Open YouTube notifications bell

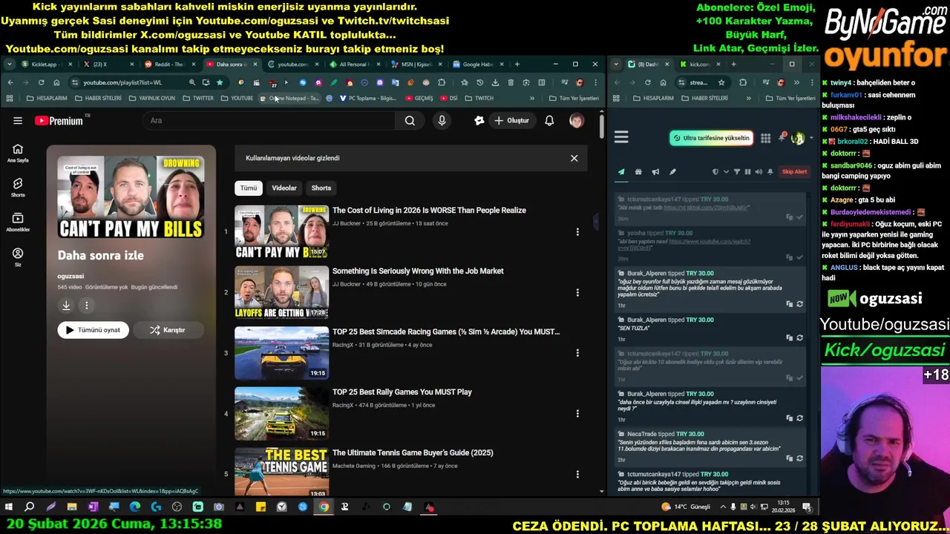[549, 120]
